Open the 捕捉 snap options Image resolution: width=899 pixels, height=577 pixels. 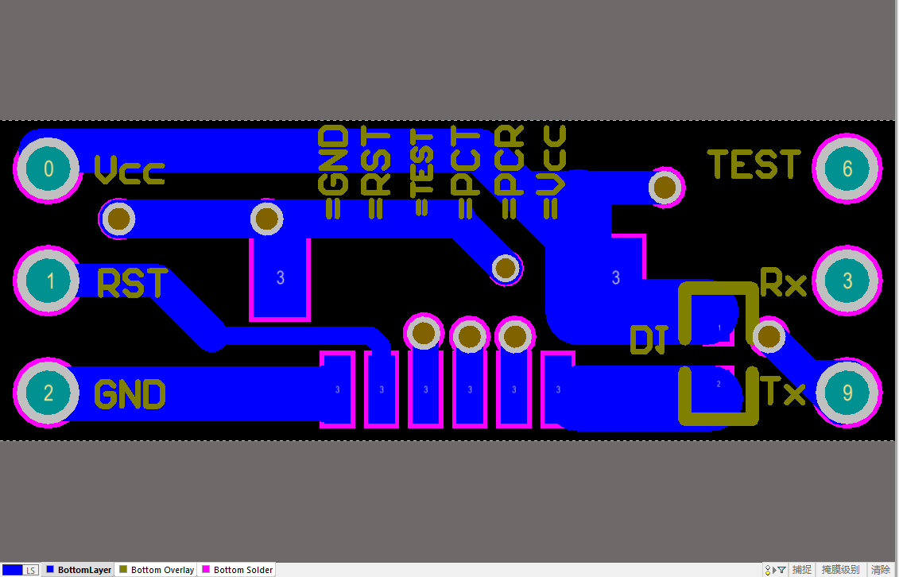pyautogui.click(x=802, y=570)
